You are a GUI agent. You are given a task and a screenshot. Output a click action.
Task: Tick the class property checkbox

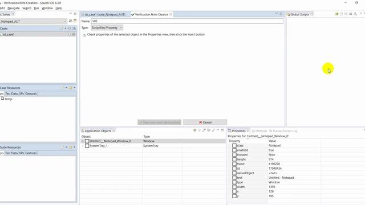pos(234,146)
